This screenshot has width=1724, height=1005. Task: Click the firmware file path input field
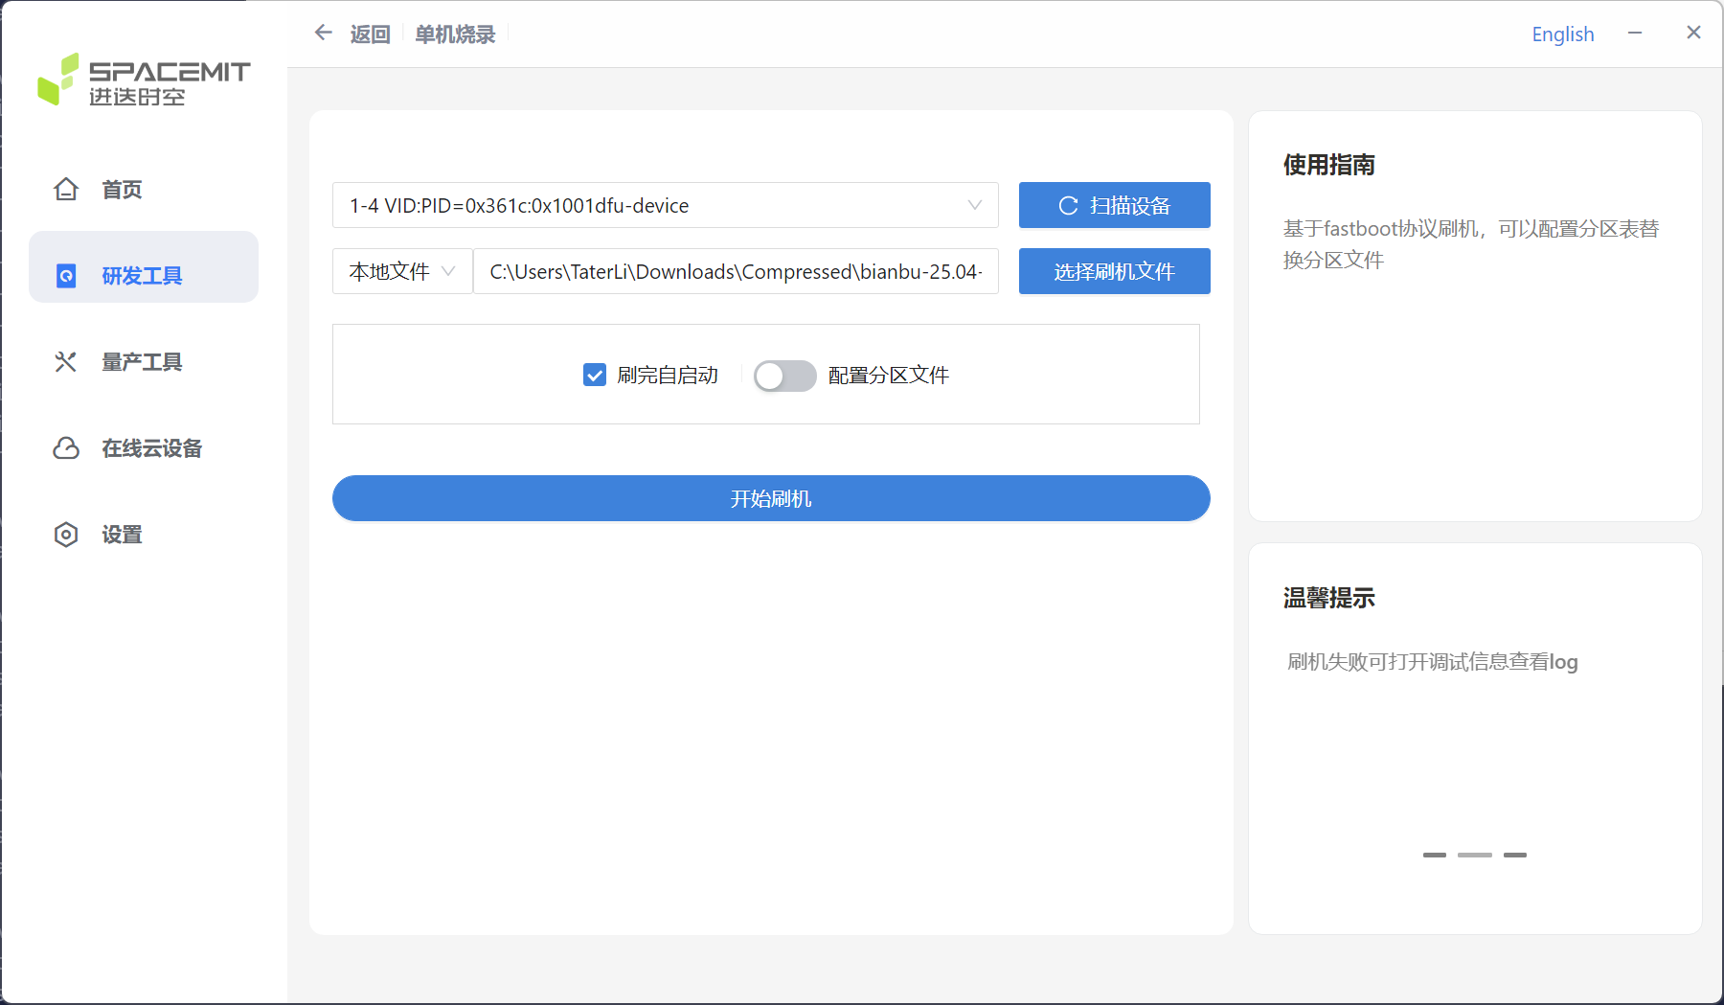coord(736,271)
